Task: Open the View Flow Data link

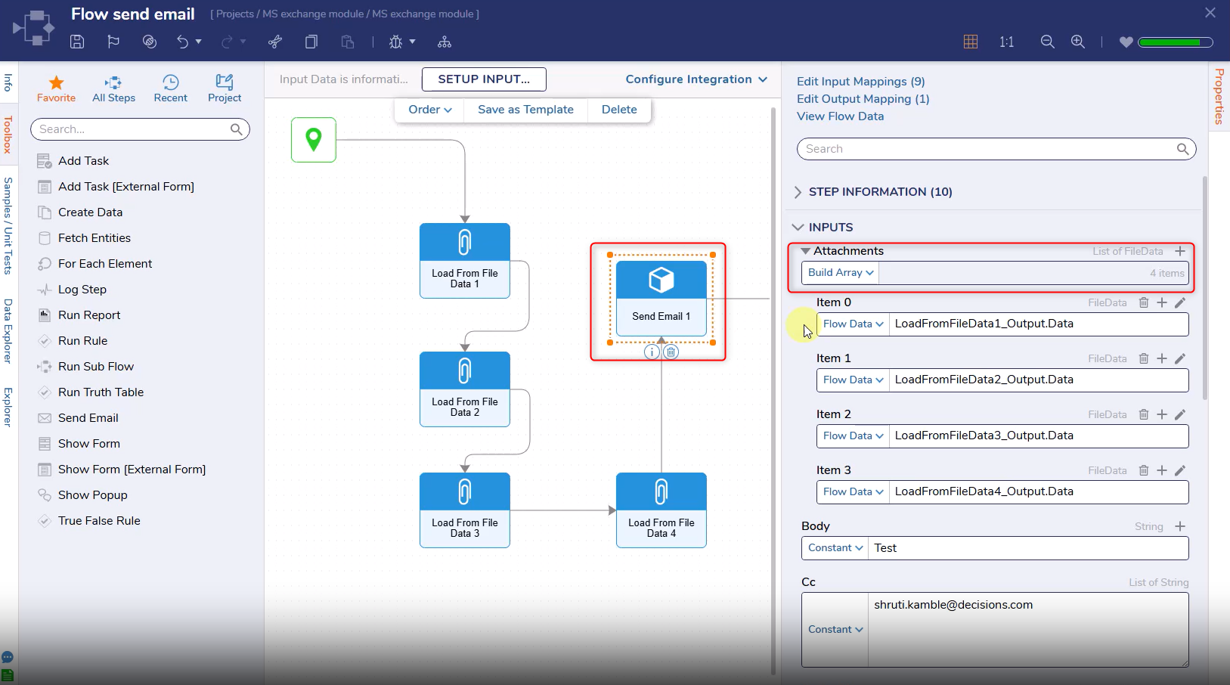Action: pos(841,116)
